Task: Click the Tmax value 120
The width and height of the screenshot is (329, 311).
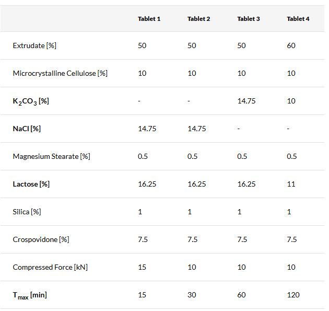Action: tap(293, 295)
